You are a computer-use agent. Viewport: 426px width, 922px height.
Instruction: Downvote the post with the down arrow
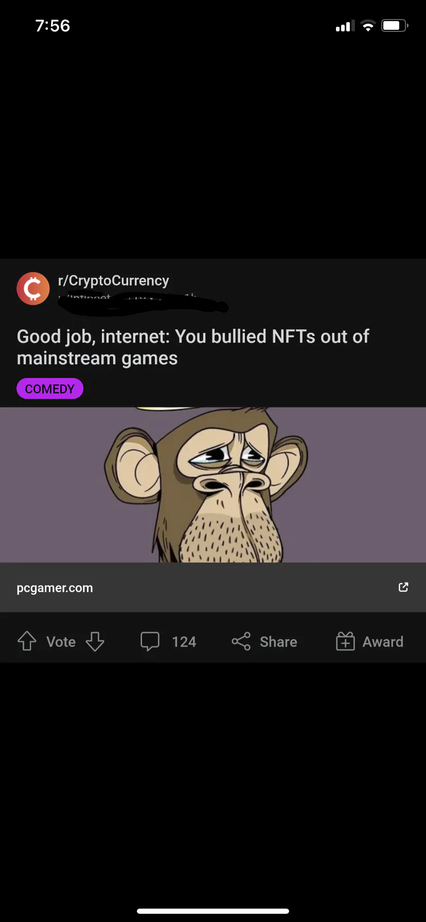tap(95, 642)
